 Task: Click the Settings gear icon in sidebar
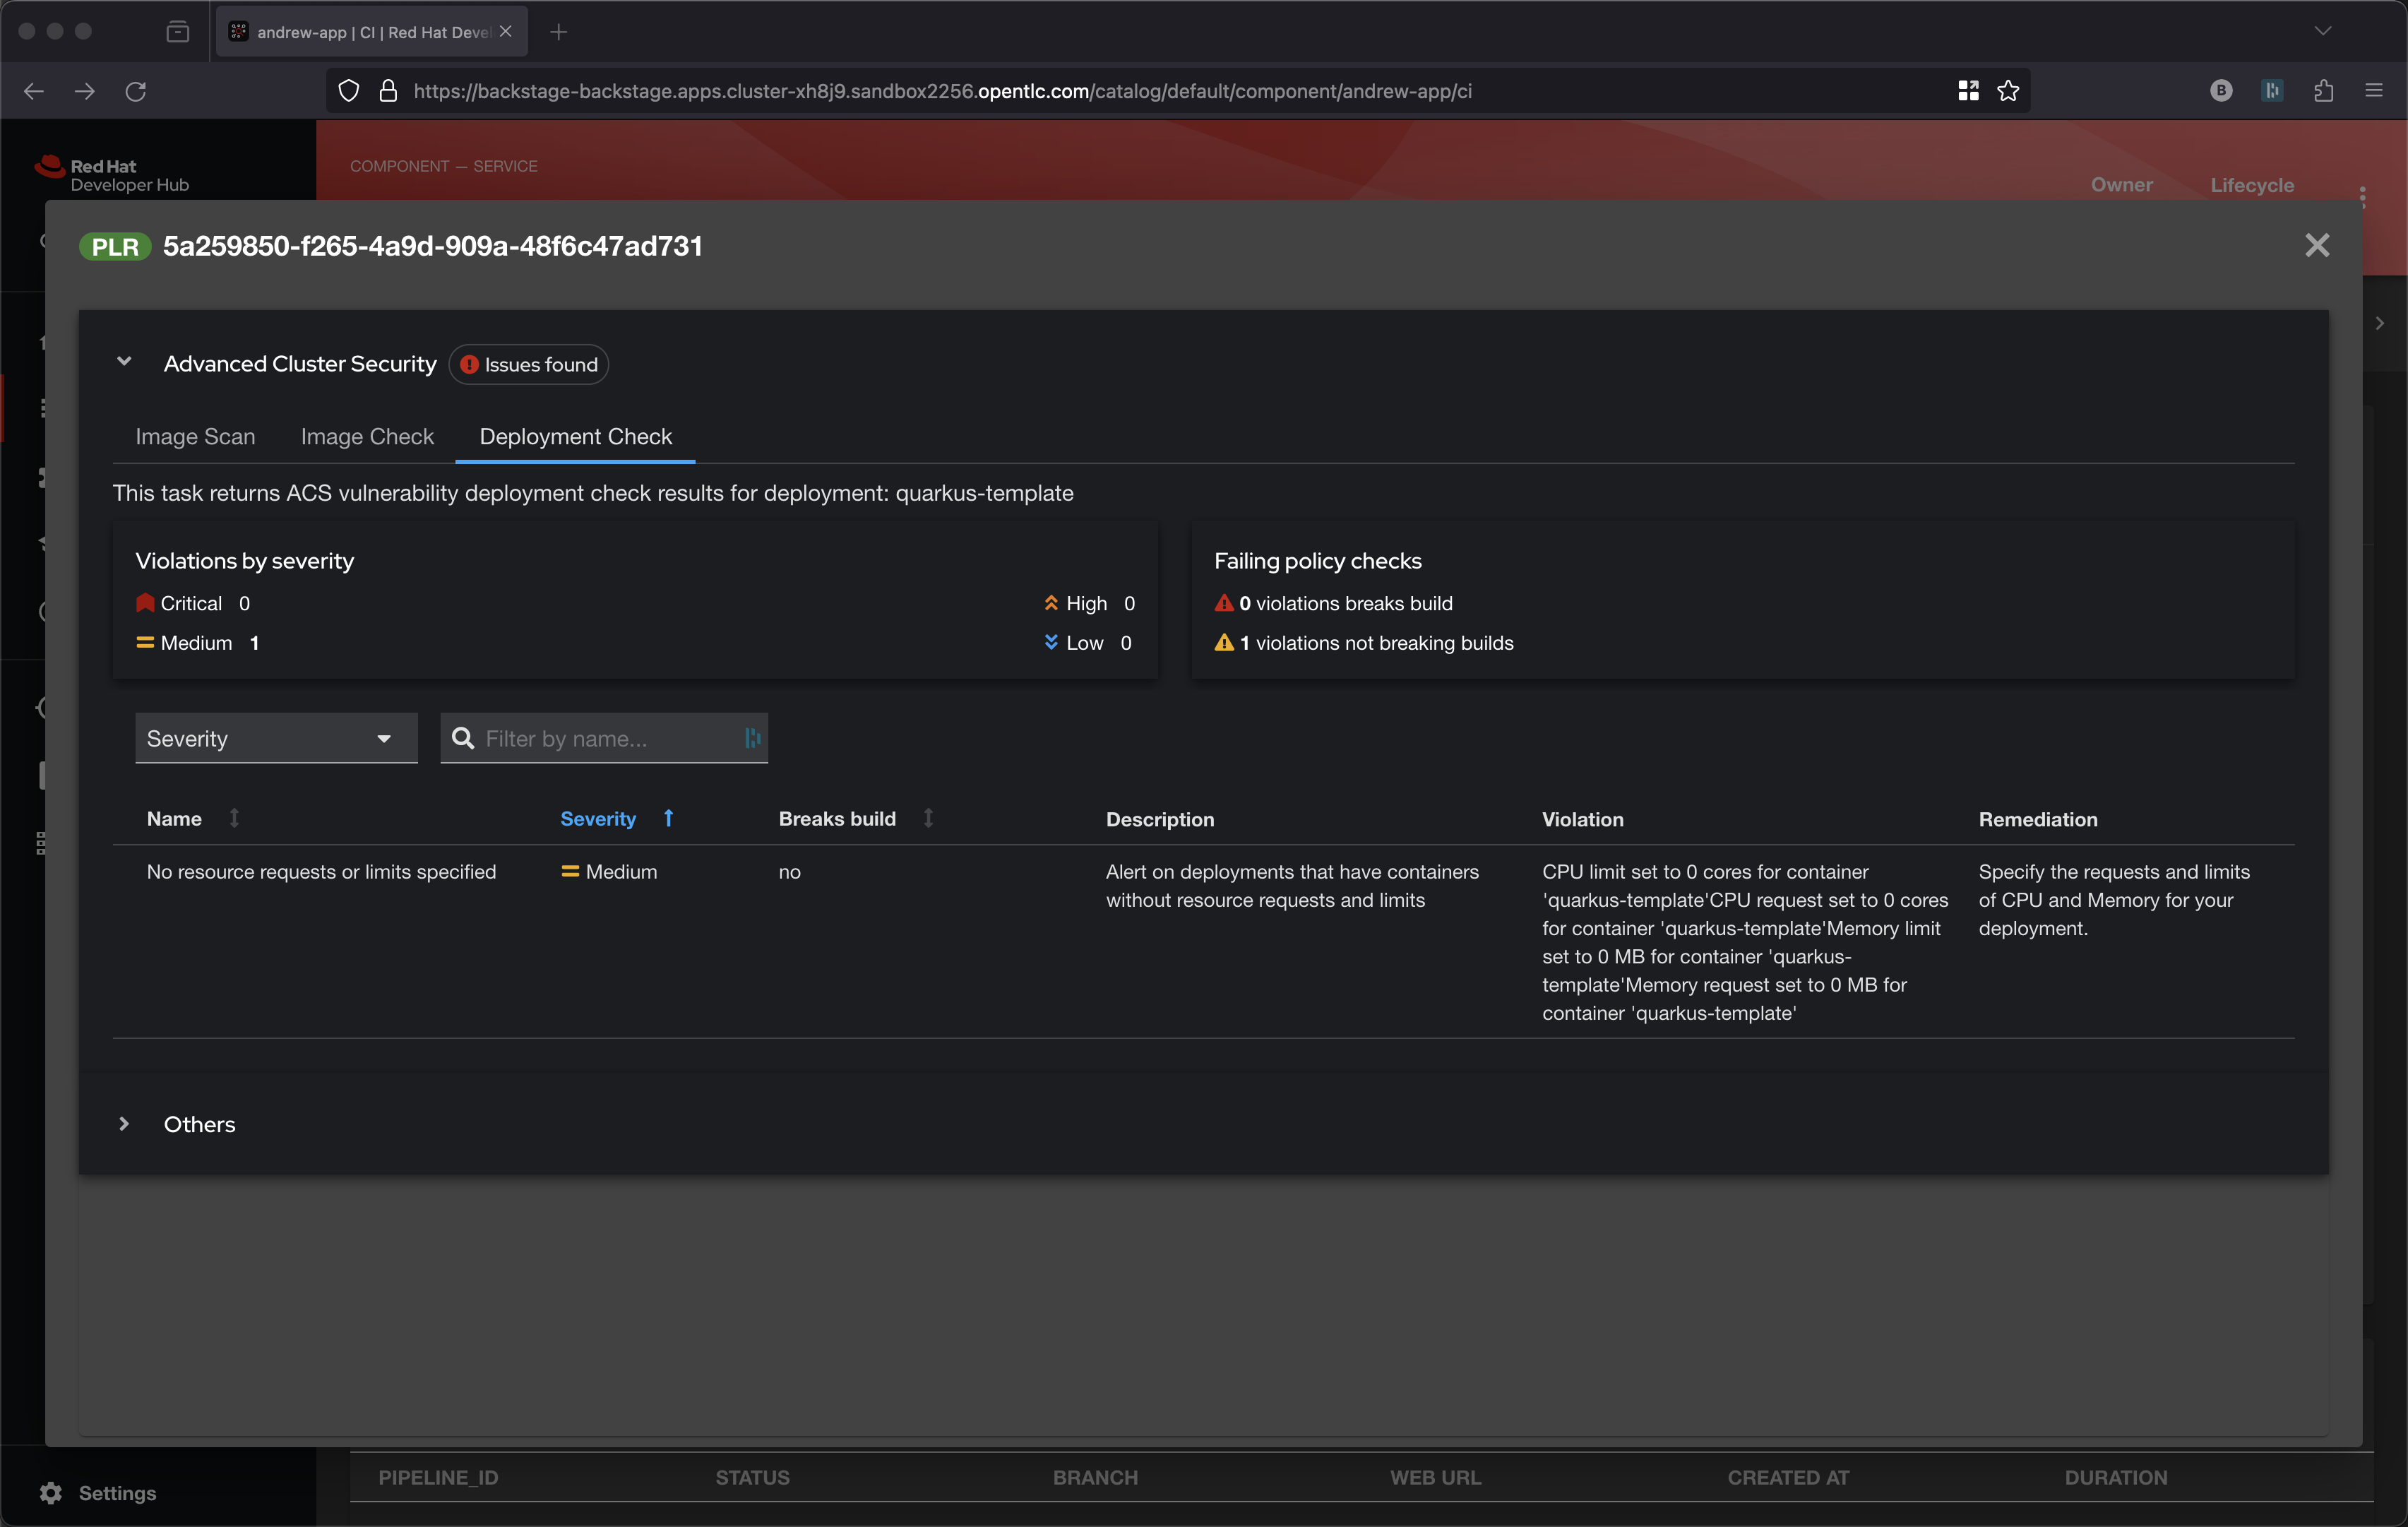point(51,1492)
